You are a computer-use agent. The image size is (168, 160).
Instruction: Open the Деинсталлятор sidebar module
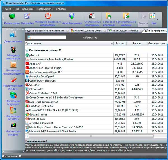[13, 37]
